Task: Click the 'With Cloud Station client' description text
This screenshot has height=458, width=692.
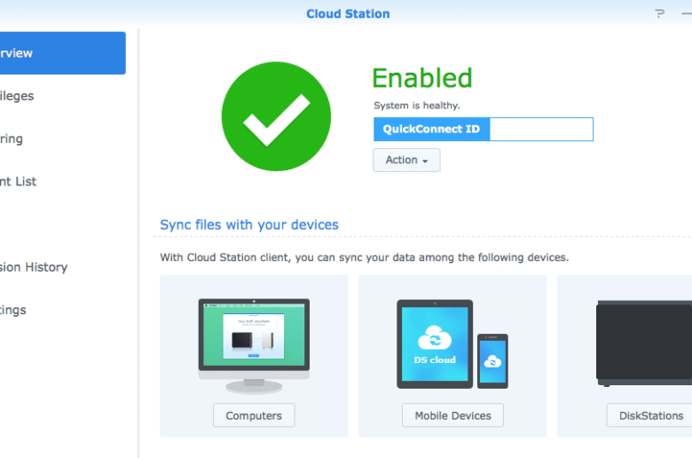Action: tap(365, 257)
